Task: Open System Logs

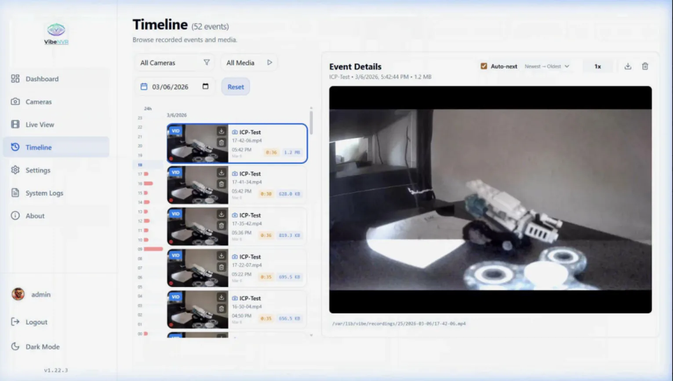Action: [56, 193]
